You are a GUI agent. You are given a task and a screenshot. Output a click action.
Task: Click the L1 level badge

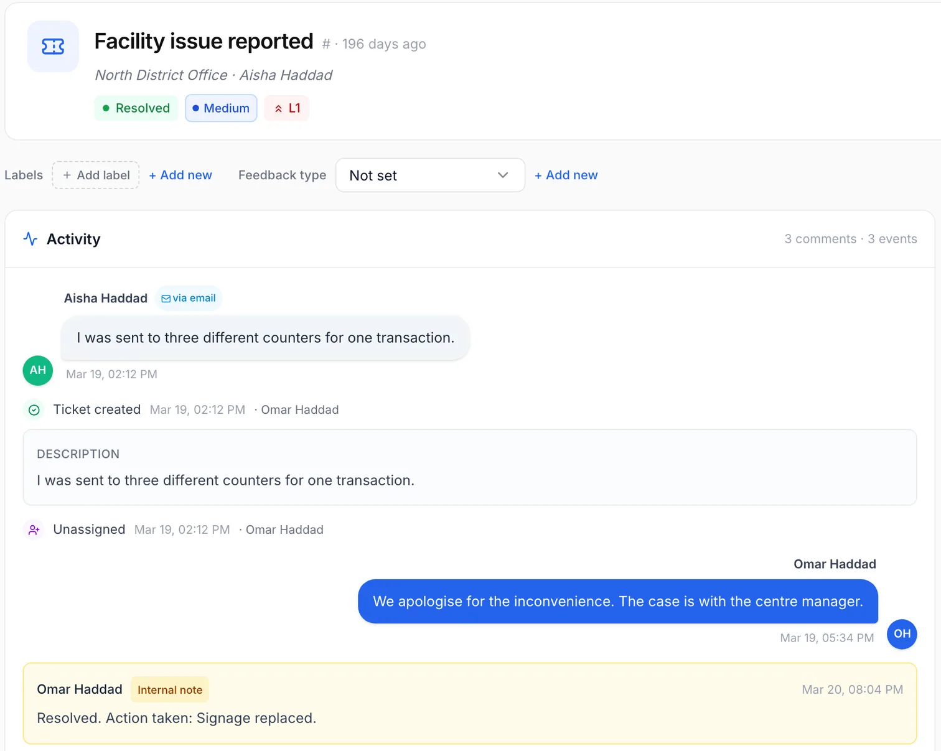[287, 108]
